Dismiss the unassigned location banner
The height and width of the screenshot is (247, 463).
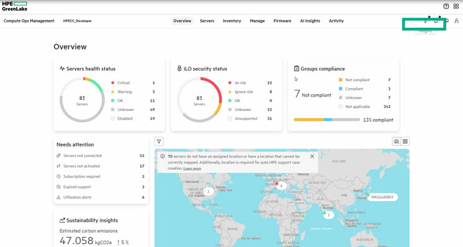pyautogui.click(x=312, y=156)
